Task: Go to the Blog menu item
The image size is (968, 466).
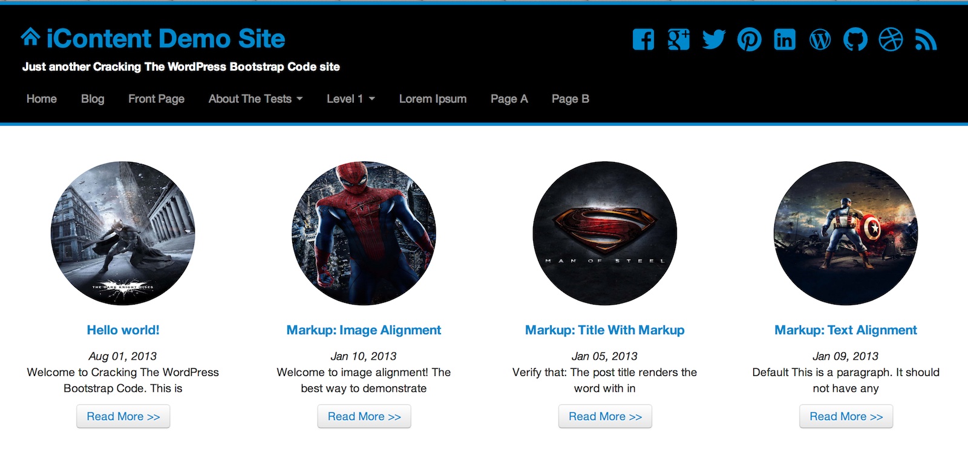Action: [93, 99]
